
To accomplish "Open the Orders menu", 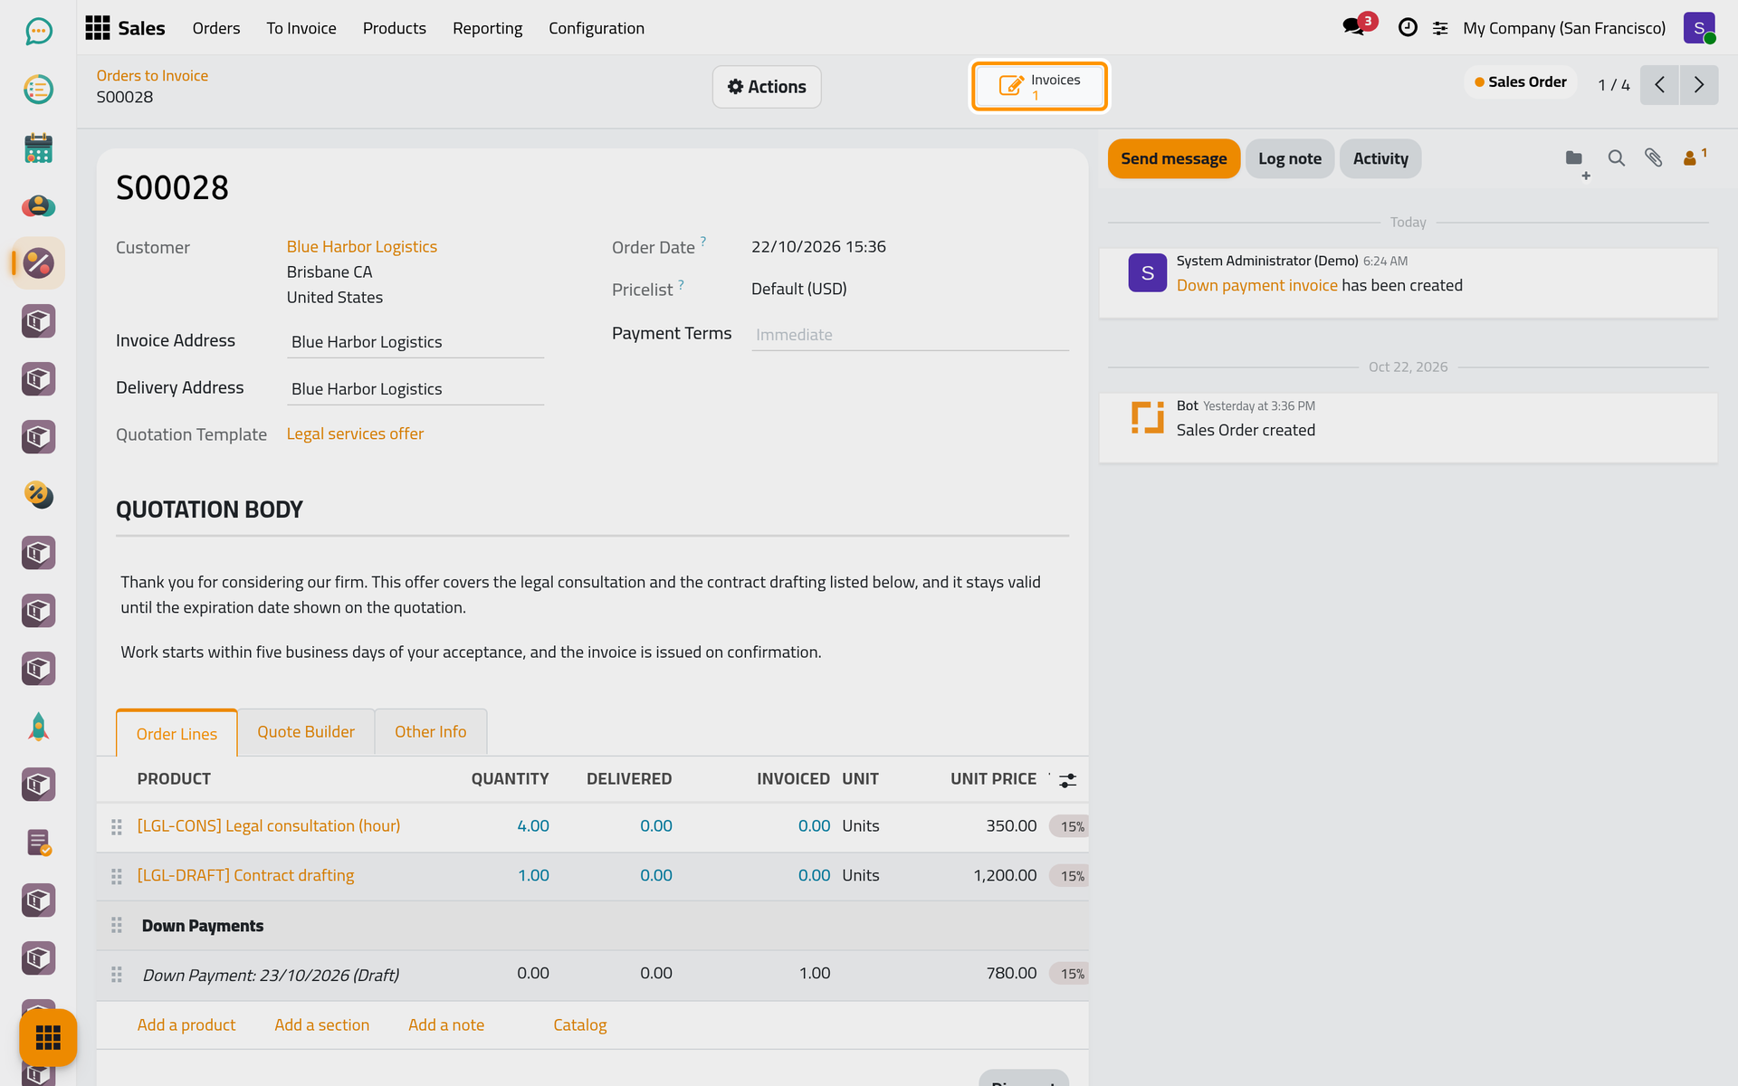I will [216, 28].
